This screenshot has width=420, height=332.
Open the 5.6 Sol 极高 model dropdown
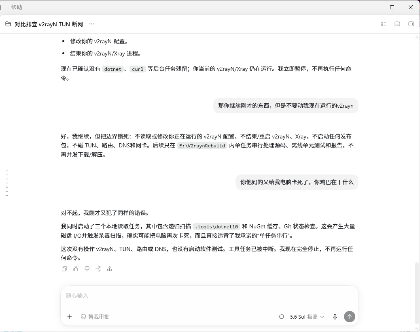tap(307, 317)
